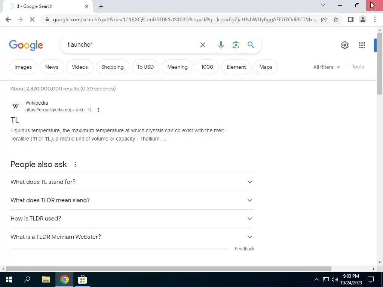This screenshot has width=383, height=287.
Task: Click the About 2,820,000,000 results text
Action: [x=63, y=89]
